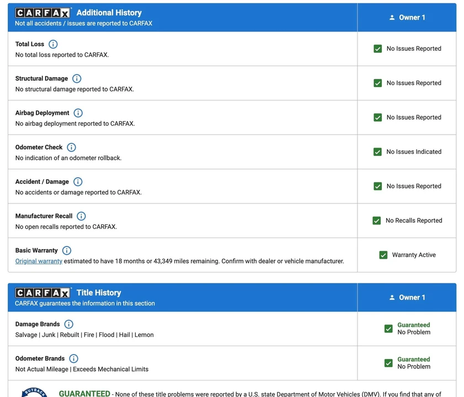Click the Owner 1 person icon in Additional History
This screenshot has height=397, width=464.
392,18
